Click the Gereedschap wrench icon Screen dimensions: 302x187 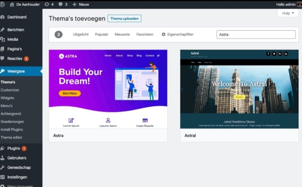point(2,167)
